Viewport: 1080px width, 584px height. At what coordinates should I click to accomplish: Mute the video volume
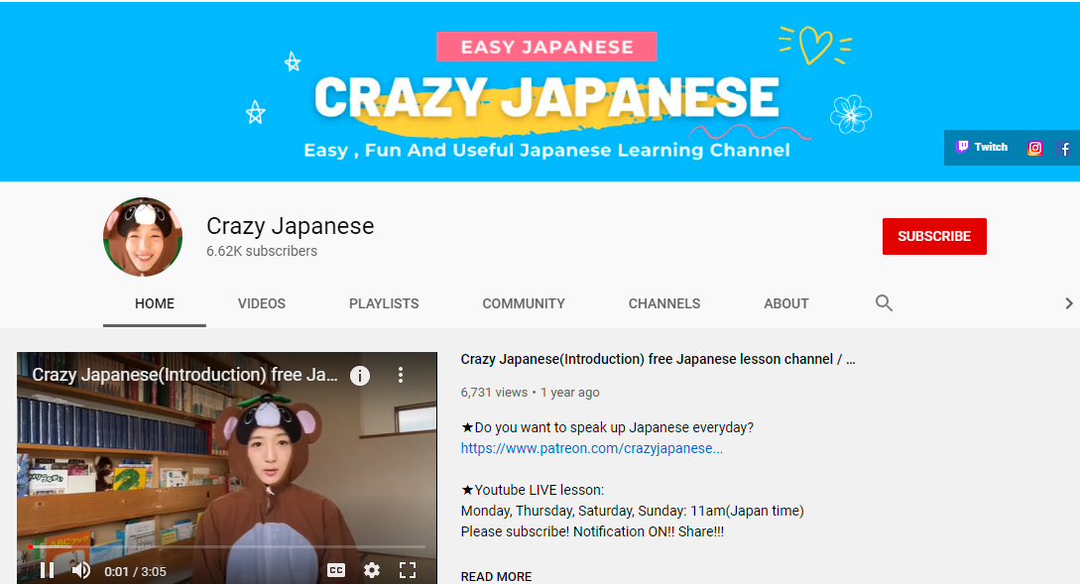81,570
